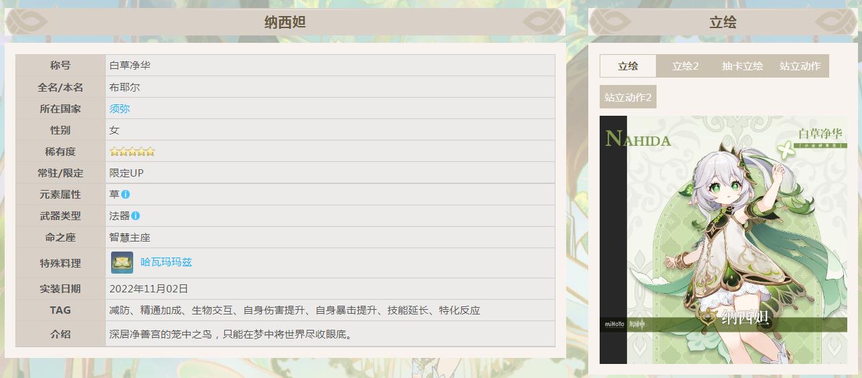Image resolution: width=862 pixels, height=378 pixels.
Task: Click the 立绘 panel header title
Action: (x=723, y=22)
